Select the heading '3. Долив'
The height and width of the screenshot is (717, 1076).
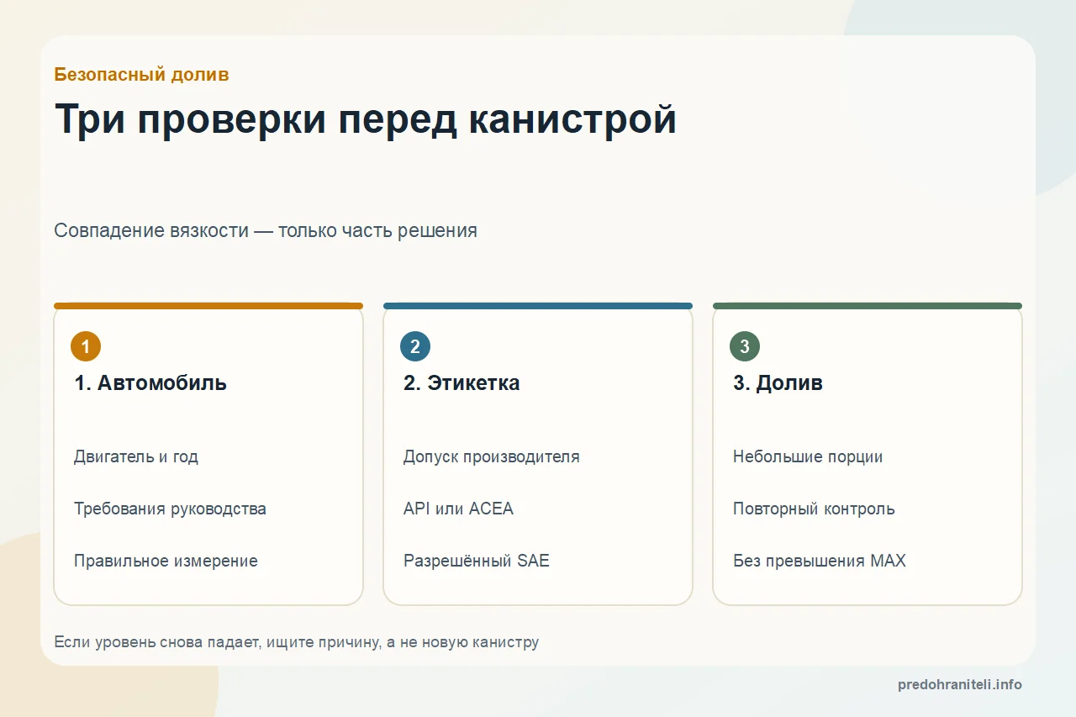click(778, 383)
